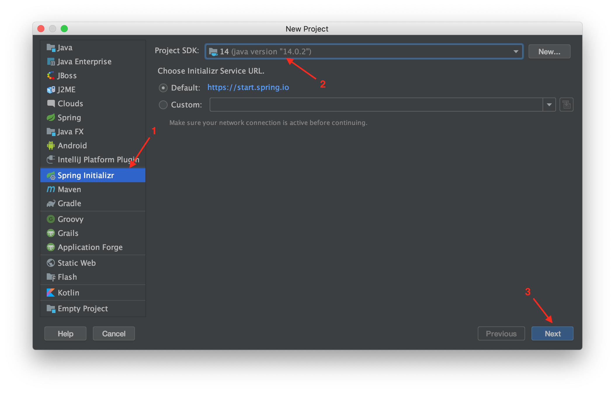Click the Gradle elephant icon
The width and height of the screenshot is (615, 393).
pos(51,204)
